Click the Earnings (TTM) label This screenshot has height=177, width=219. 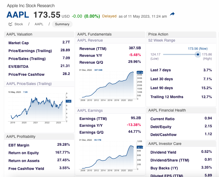[x=93, y=119]
